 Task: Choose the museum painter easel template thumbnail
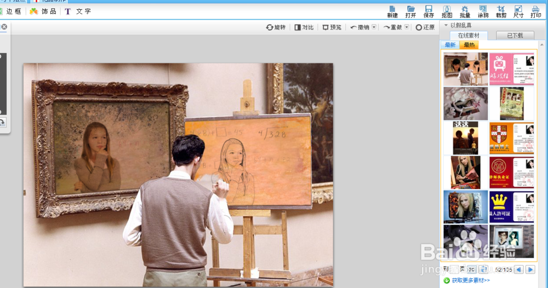coord(465,69)
